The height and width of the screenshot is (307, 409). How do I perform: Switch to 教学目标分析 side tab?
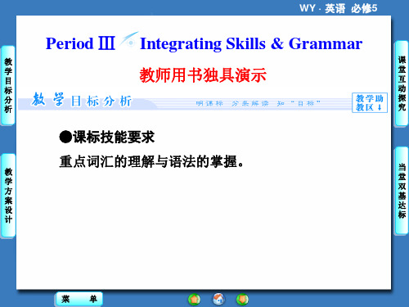8,85
